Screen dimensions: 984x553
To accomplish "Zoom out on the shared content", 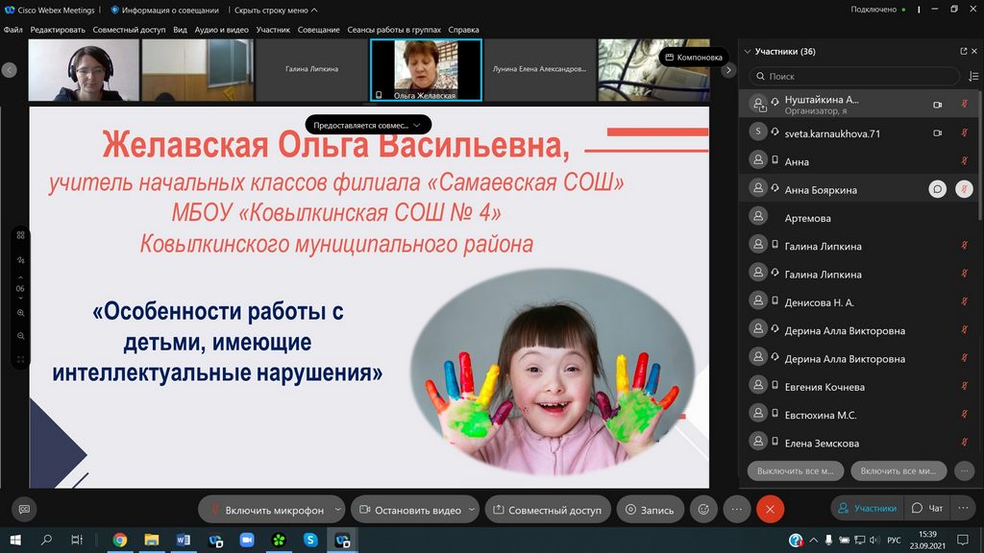I will [x=20, y=336].
